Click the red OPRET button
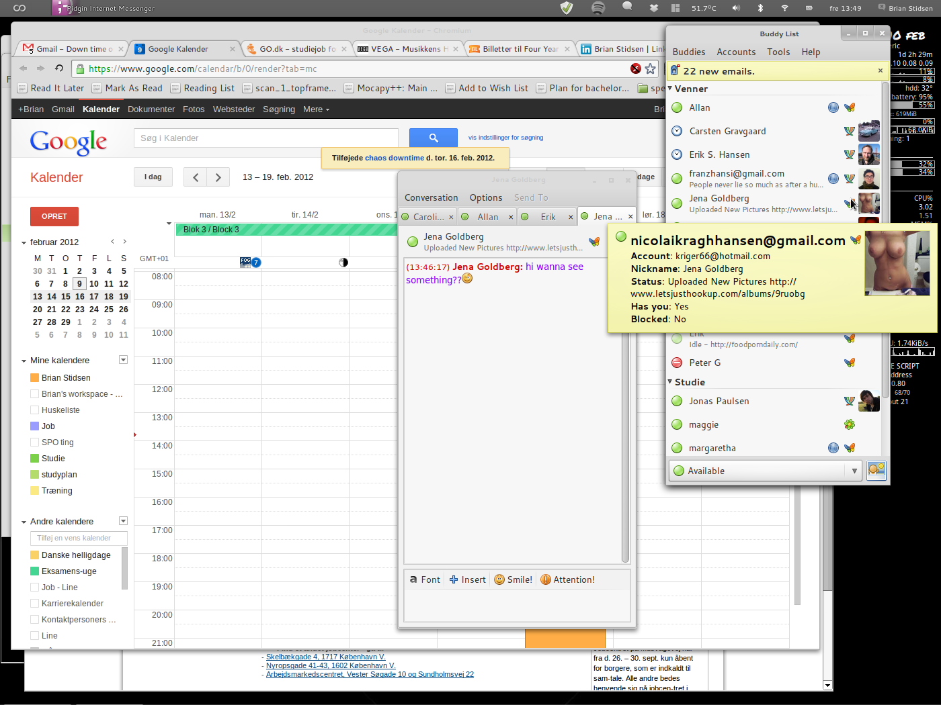The width and height of the screenshot is (941, 705). click(54, 216)
